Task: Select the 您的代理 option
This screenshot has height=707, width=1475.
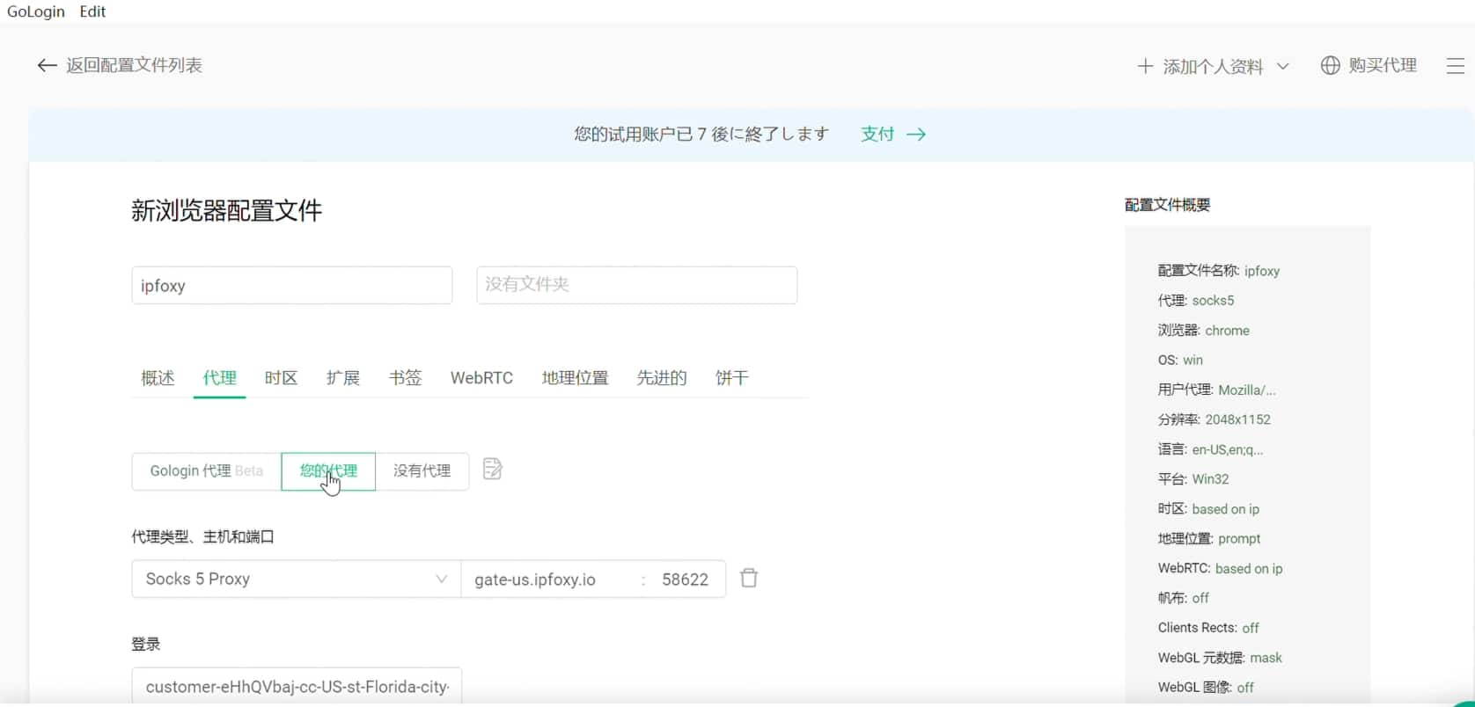Action: 328,471
